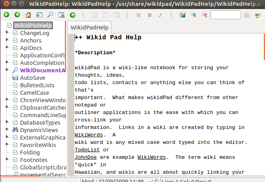Click the third greyed page toolbar icon
265x182 pixels.
(x=116, y=15)
